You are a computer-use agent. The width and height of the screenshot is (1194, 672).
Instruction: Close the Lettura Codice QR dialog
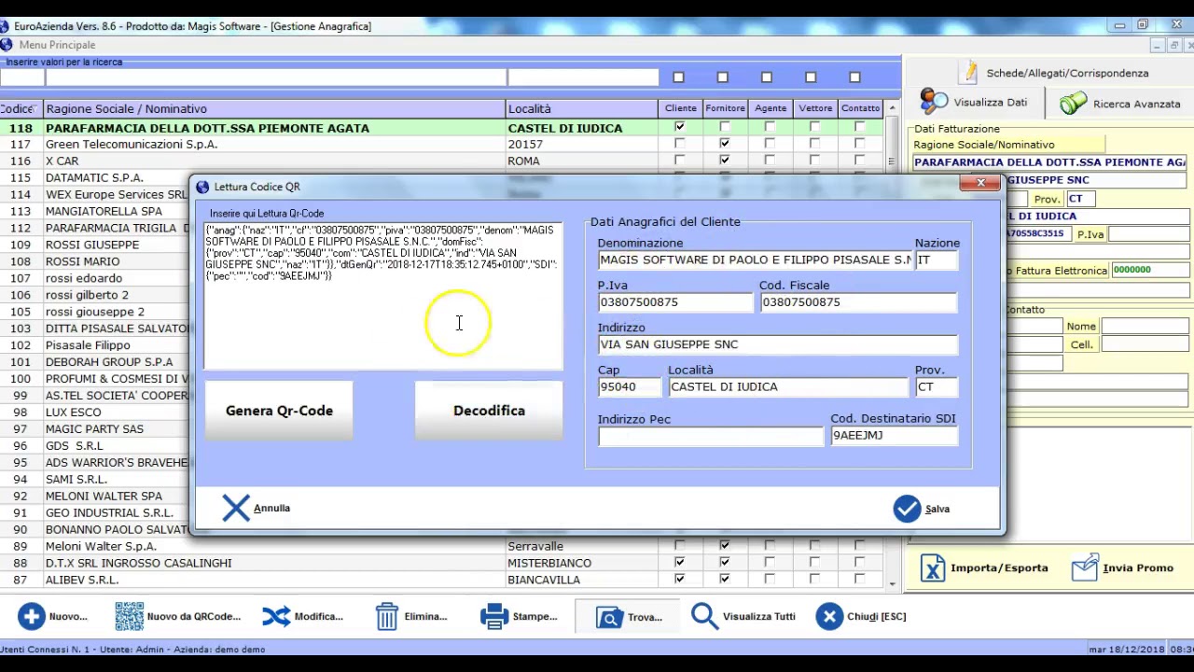pos(980,183)
